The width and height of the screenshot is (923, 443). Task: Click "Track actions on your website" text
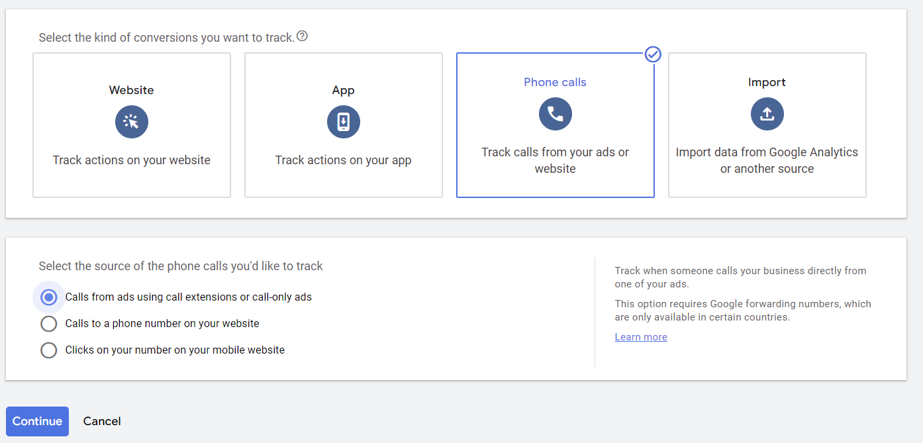click(x=132, y=160)
